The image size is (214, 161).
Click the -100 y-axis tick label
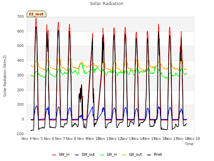[20, 134]
